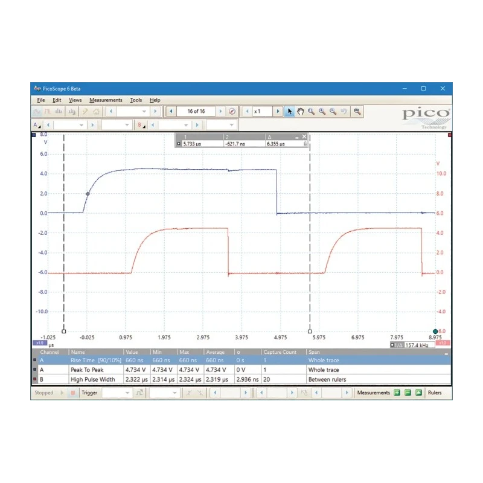Image resolution: width=483 pixels, height=483 pixels.
Task: Open the Views menu
Action: point(75,100)
